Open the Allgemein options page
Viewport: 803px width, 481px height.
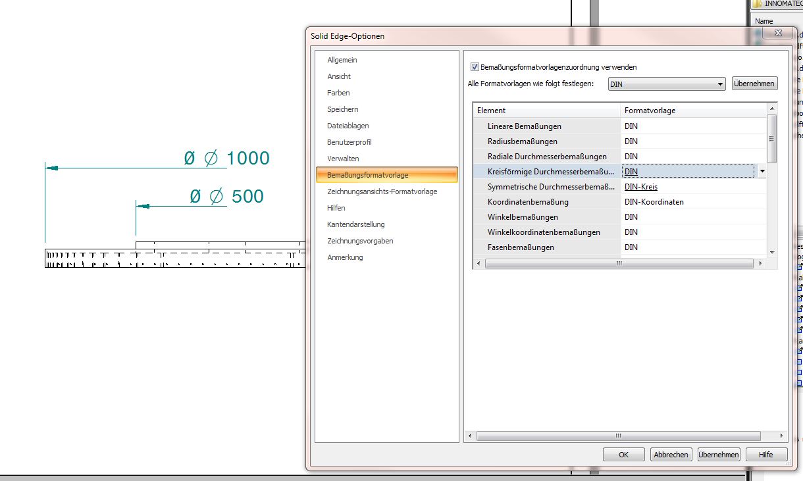[x=342, y=60]
